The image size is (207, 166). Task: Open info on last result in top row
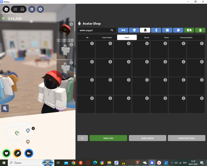coord(202,44)
